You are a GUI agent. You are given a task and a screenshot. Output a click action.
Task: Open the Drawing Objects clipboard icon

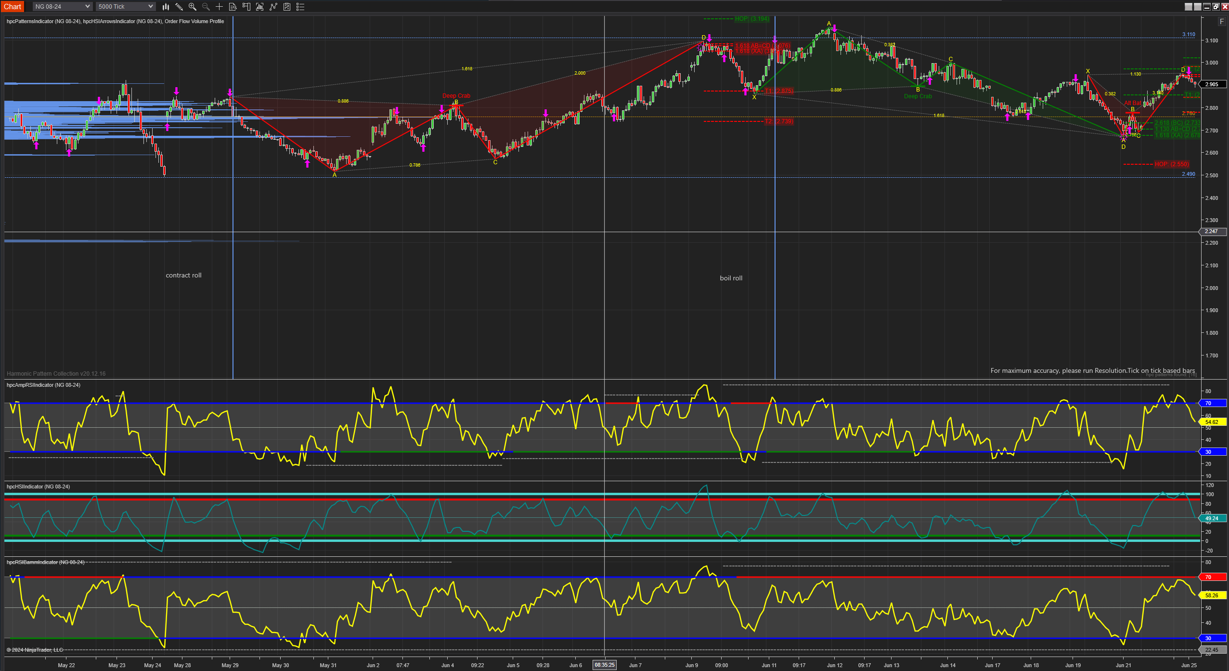(x=287, y=7)
